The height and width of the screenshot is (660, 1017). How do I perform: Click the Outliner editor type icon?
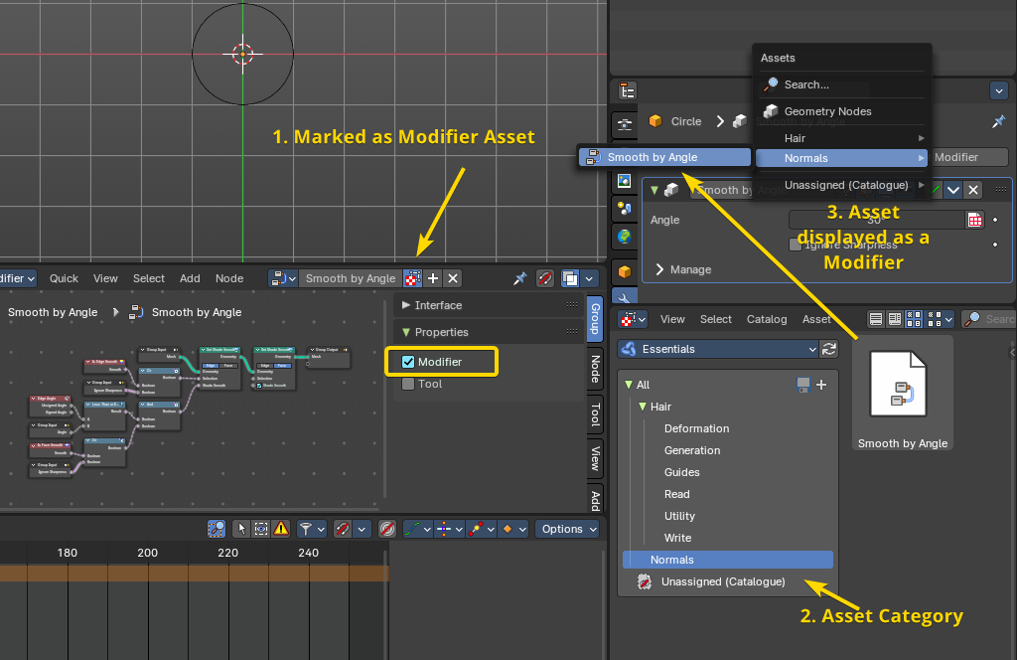tap(628, 90)
